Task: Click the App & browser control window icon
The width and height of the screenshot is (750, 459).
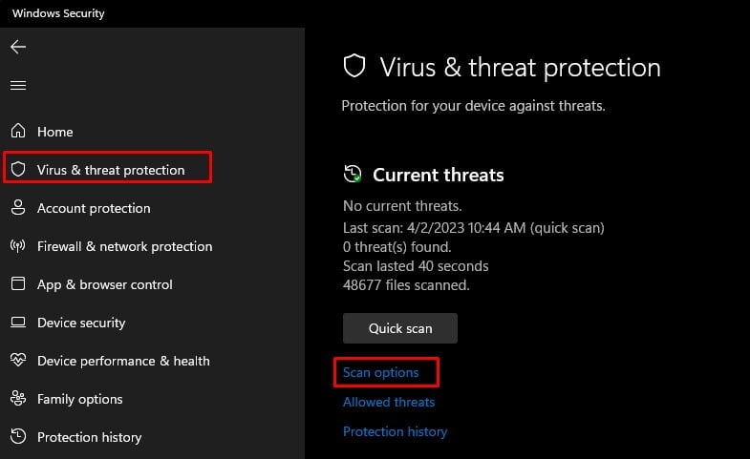Action: tap(18, 284)
